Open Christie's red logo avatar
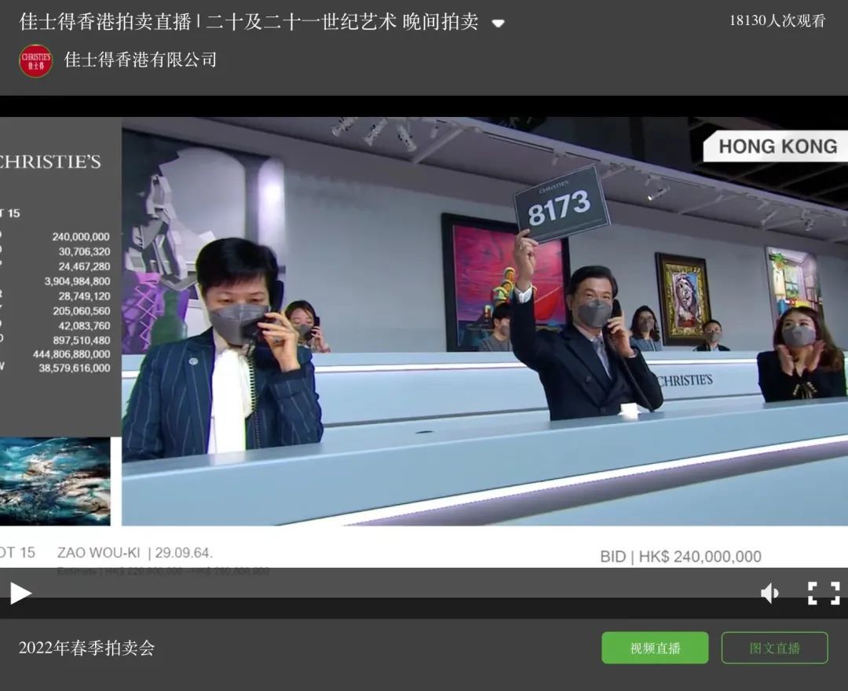 click(x=35, y=60)
